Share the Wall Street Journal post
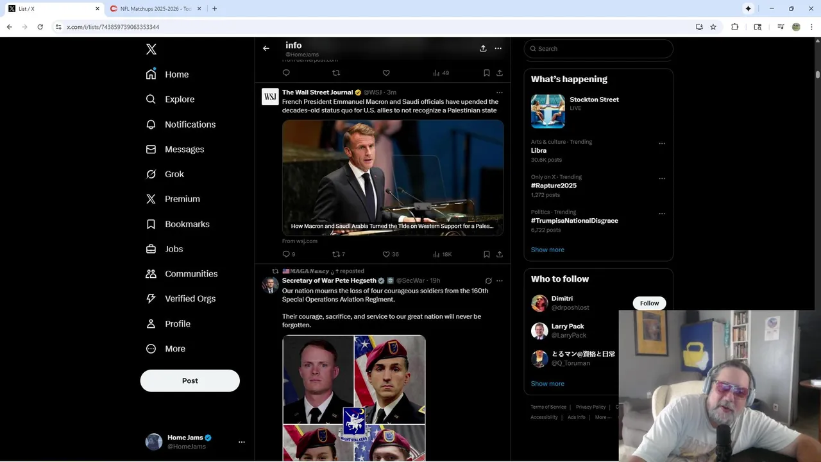This screenshot has height=462, width=821. click(500, 254)
